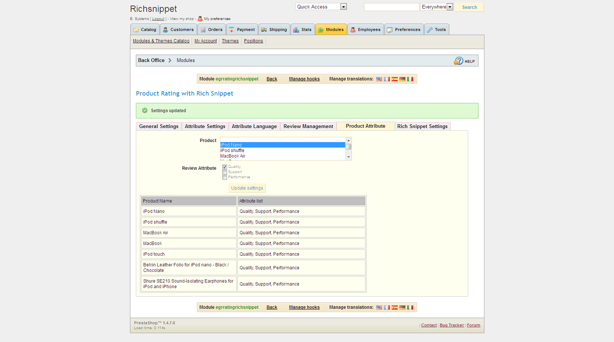Screen dimensions: 614x342
Task: Switch to Rich Snippet Settings tab
Action: (422, 126)
